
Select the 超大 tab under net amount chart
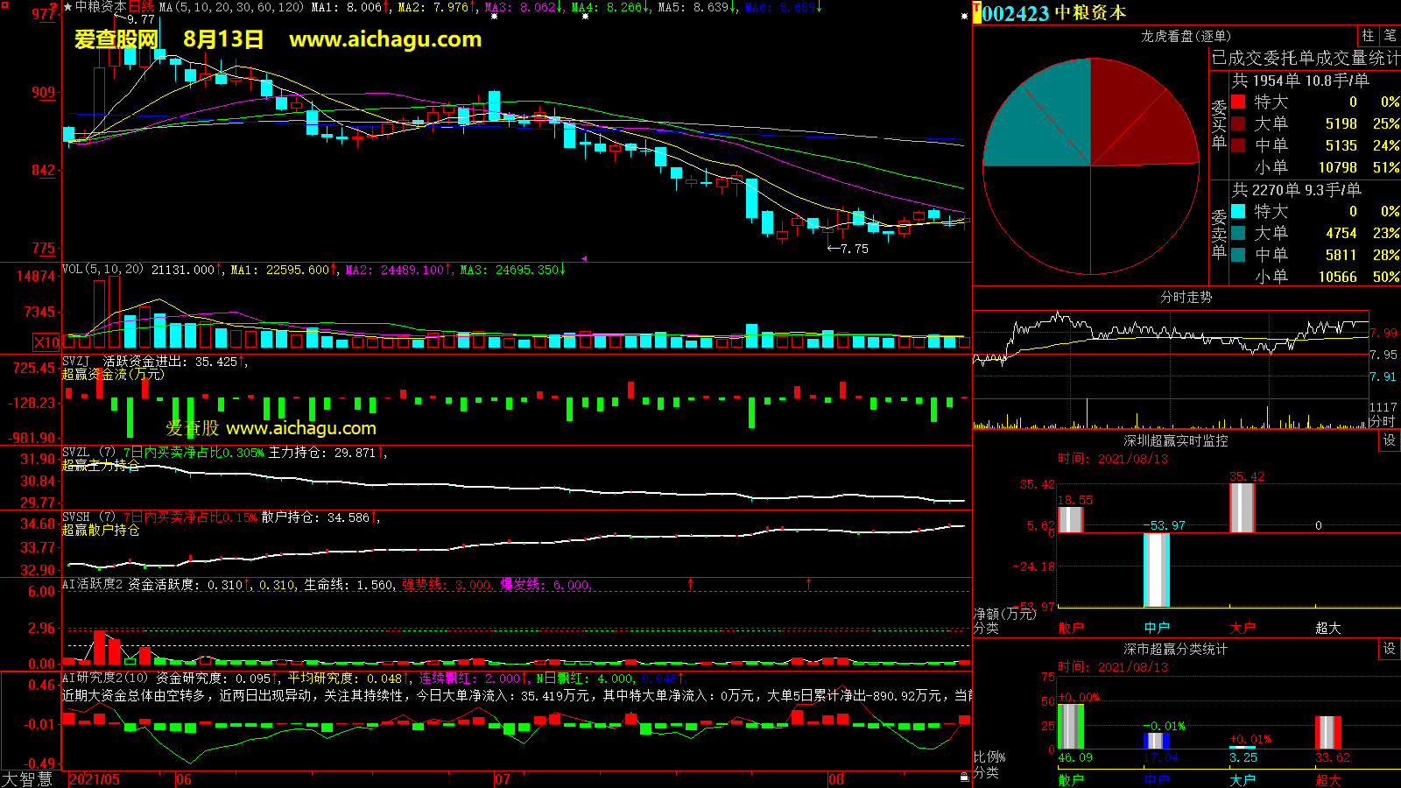point(1327,628)
